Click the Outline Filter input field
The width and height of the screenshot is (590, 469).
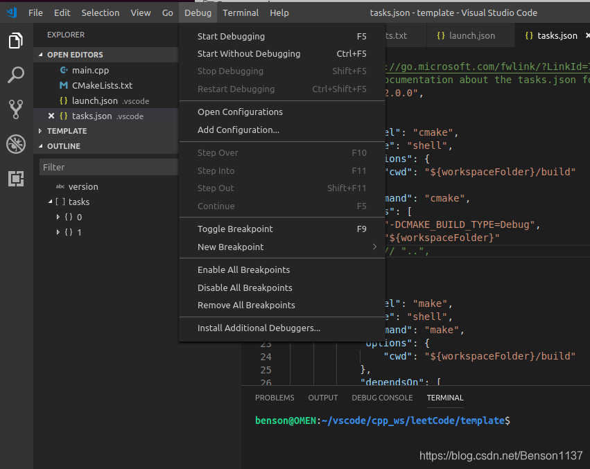click(x=109, y=167)
